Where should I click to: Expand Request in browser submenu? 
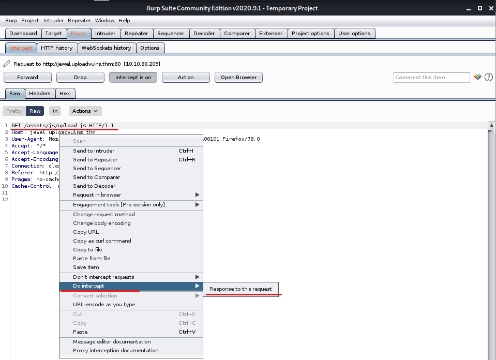tap(131, 194)
